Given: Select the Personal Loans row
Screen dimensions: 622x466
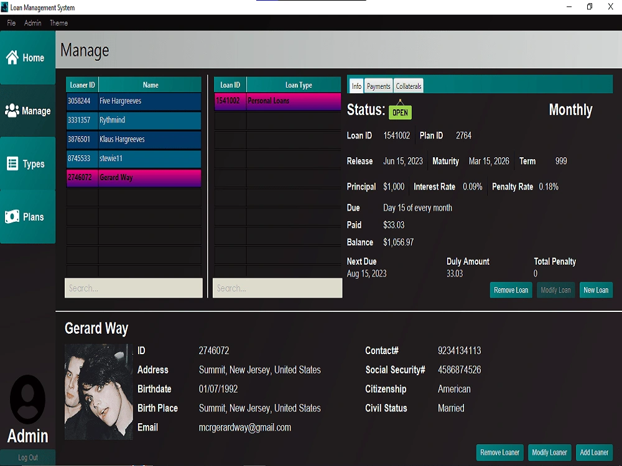Looking at the screenshot, I should (x=277, y=101).
